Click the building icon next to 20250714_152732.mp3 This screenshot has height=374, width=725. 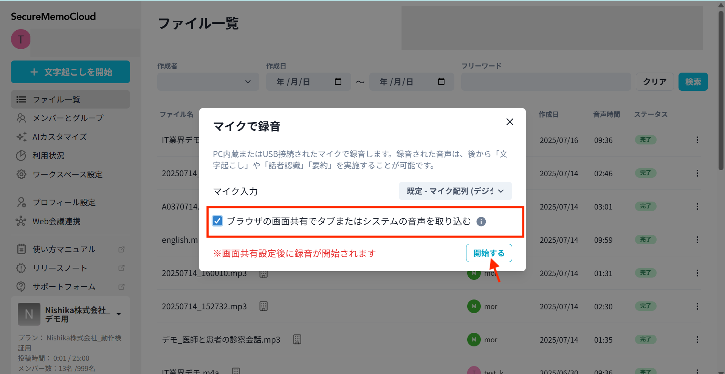263,306
